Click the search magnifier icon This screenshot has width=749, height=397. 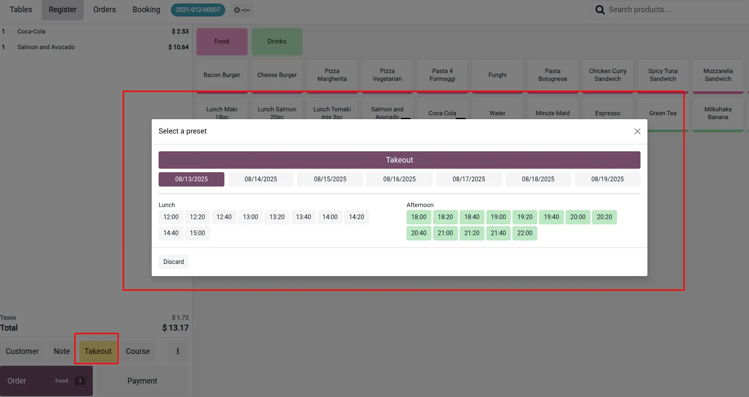click(600, 10)
